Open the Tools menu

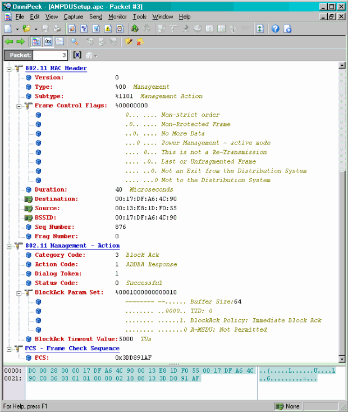[139, 17]
